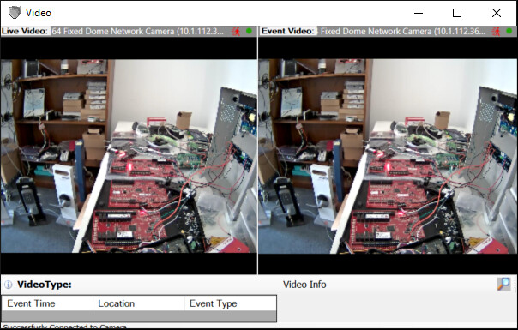Click the Event Video green status indicator

click(x=509, y=31)
